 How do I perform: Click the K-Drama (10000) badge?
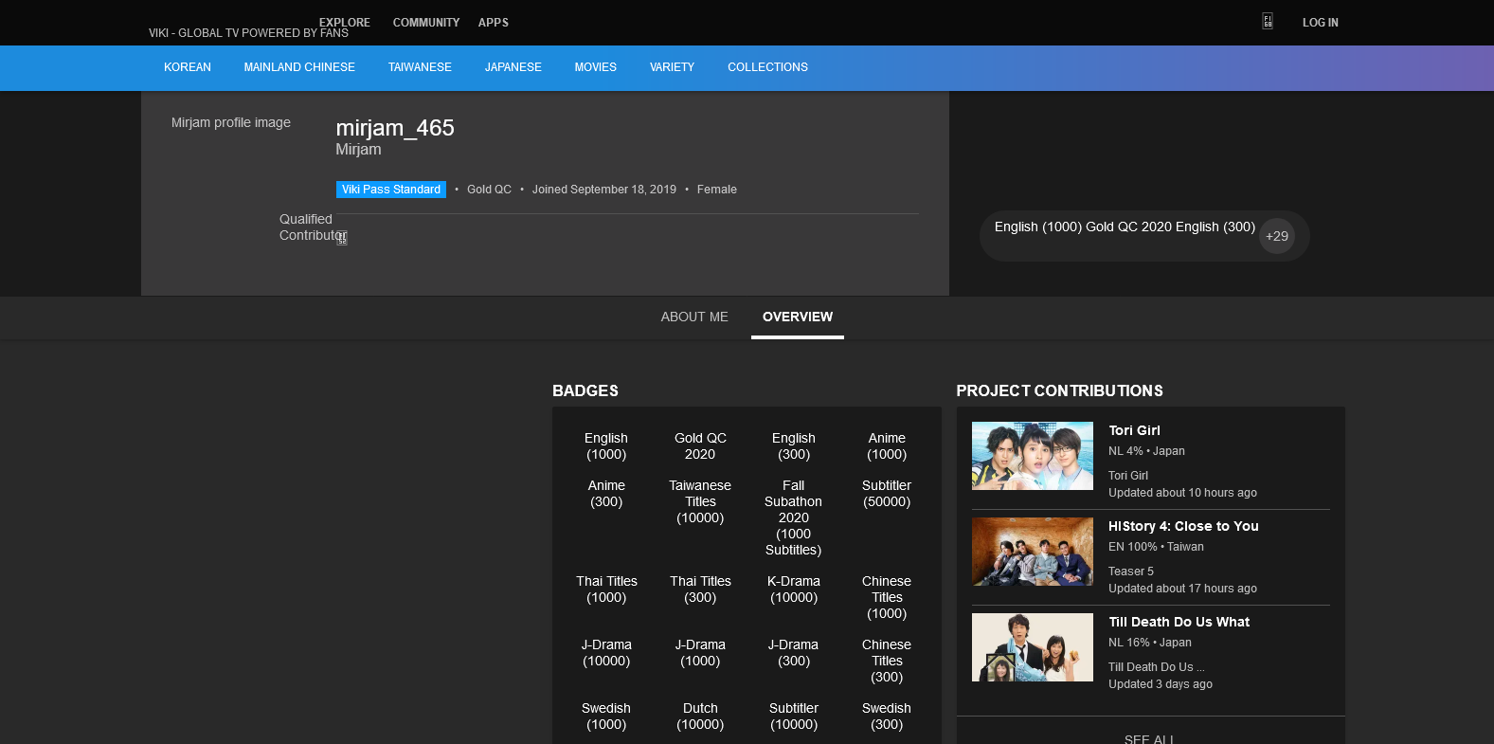pyautogui.click(x=794, y=590)
